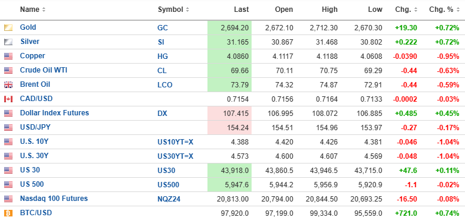Image resolution: width=465 pixels, height=217 pixels.
Task: Click the gold bar icon beside Gold
Action: coord(8,28)
